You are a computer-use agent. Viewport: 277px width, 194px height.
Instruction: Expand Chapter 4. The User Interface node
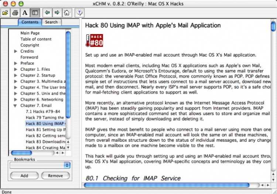click(16, 87)
